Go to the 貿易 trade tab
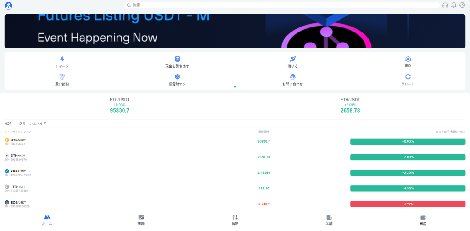The image size is (470, 231). coord(235,220)
